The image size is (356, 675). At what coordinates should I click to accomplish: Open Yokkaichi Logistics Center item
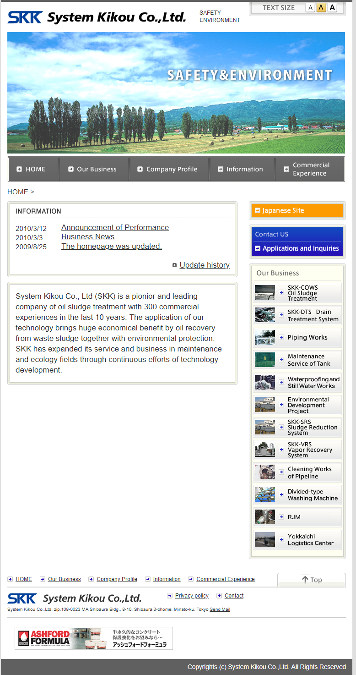click(298, 540)
